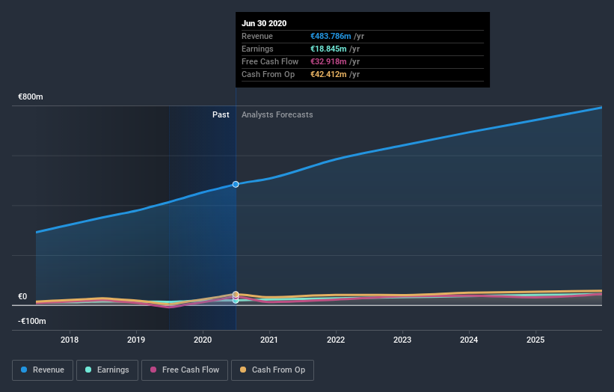Click the teal Earnings legend dot
Viewport: 614px width, 392px height.
88,370
